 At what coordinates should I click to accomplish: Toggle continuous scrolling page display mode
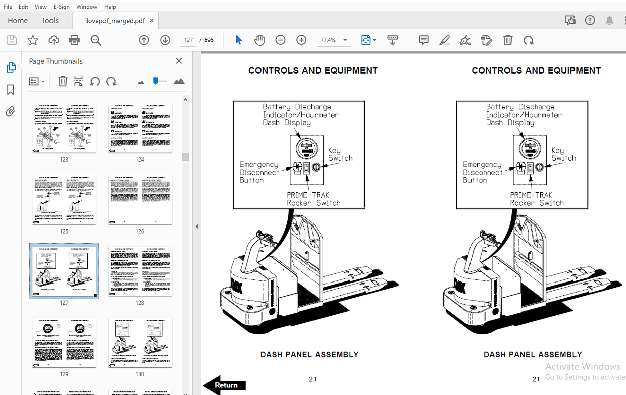[x=393, y=40]
